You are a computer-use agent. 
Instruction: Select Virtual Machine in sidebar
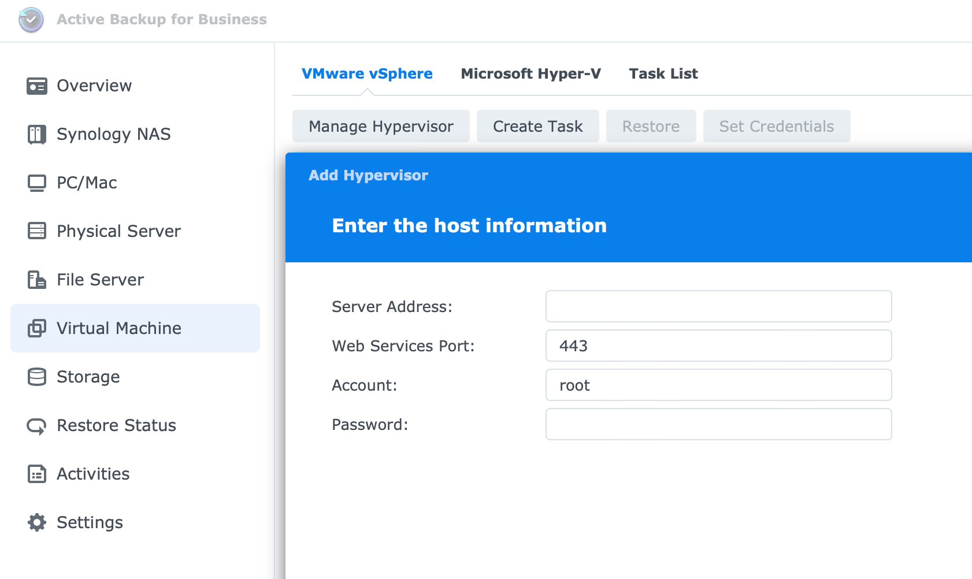coord(135,328)
